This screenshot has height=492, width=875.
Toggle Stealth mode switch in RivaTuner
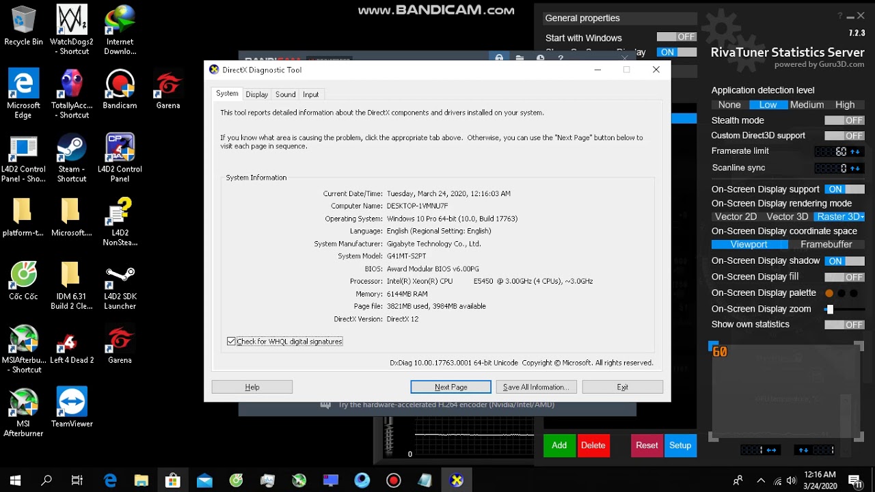click(844, 120)
